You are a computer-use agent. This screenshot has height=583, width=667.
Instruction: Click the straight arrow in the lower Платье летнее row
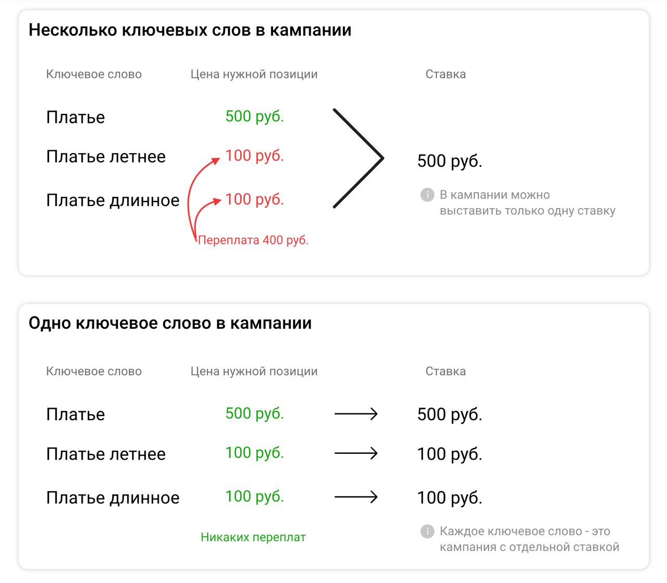click(356, 453)
